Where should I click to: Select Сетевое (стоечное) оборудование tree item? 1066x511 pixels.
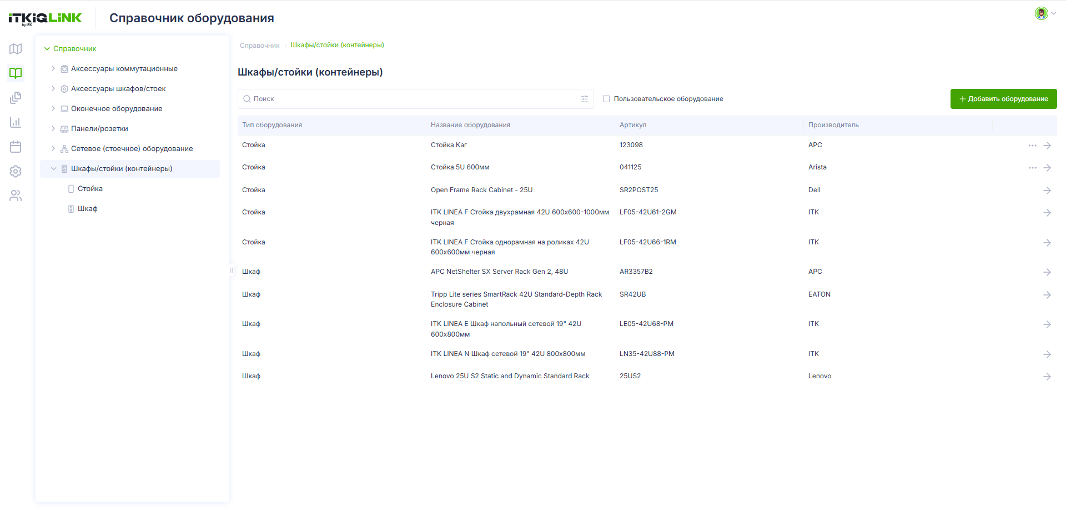click(132, 149)
